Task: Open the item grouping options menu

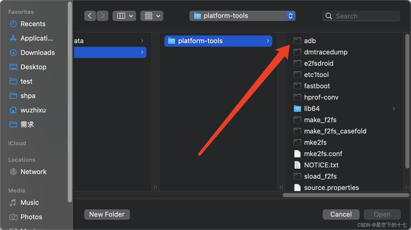Action: pyautogui.click(x=152, y=16)
